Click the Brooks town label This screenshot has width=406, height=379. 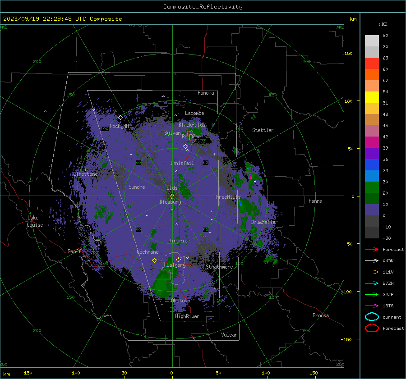(321, 315)
